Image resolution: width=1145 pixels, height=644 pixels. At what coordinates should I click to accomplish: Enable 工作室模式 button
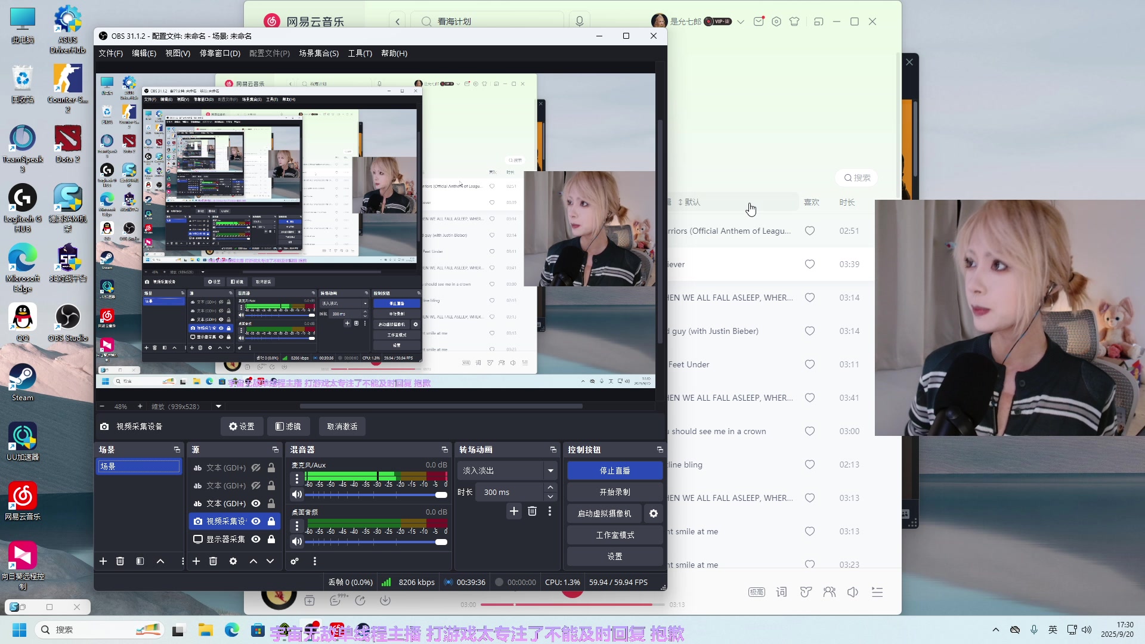(615, 535)
